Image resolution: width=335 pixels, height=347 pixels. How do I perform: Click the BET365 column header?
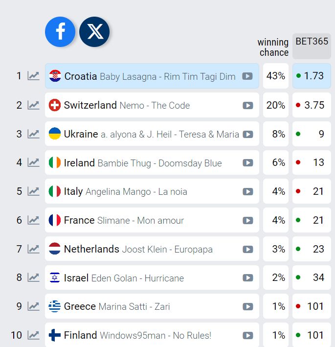point(312,46)
